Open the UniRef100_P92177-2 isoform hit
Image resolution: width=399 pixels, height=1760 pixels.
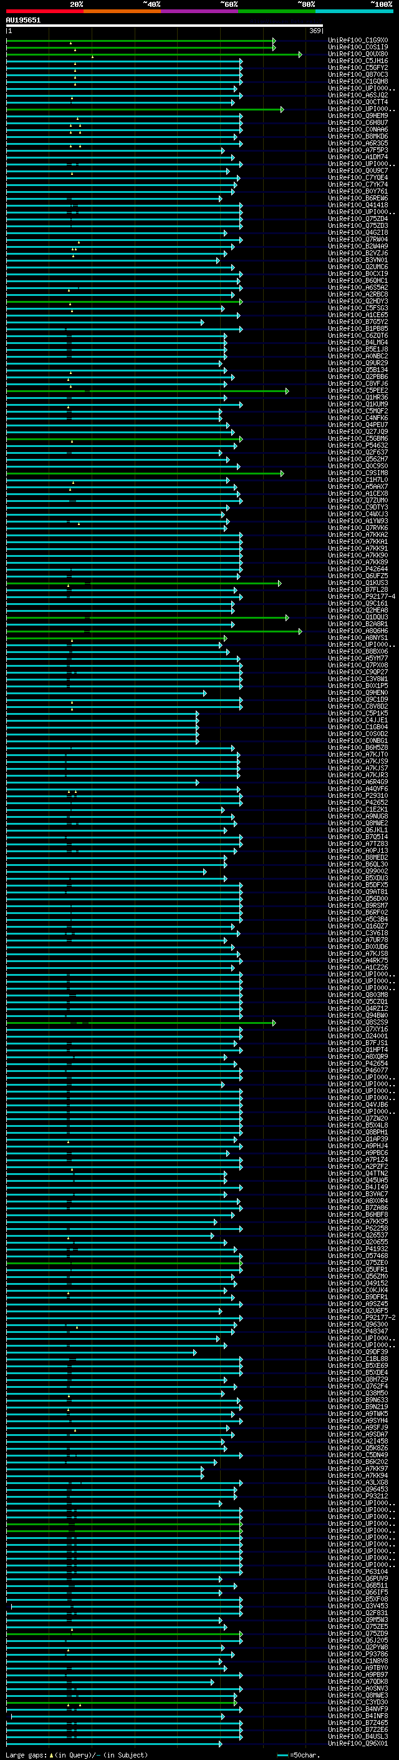[x=362, y=1318]
